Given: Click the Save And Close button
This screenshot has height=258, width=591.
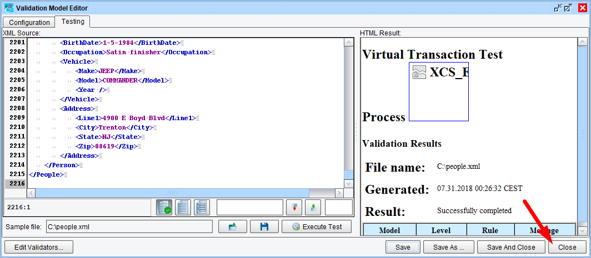Looking at the screenshot, I should 510,247.
